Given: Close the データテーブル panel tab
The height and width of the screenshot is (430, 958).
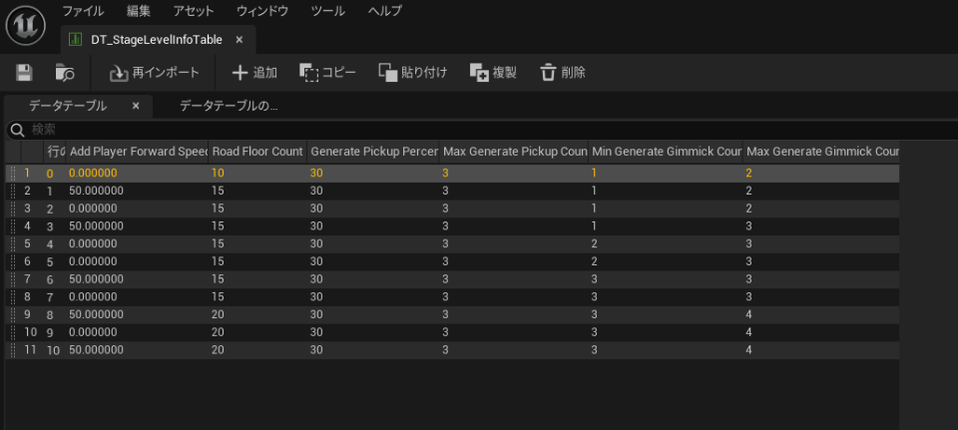Looking at the screenshot, I should tap(136, 105).
